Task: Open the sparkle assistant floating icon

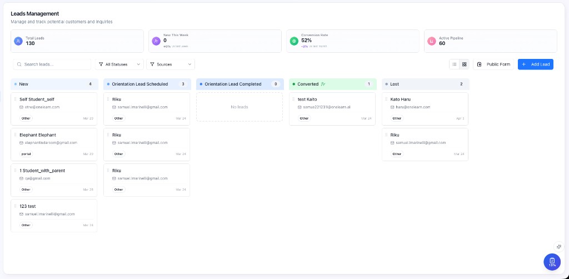Action: click(559, 247)
